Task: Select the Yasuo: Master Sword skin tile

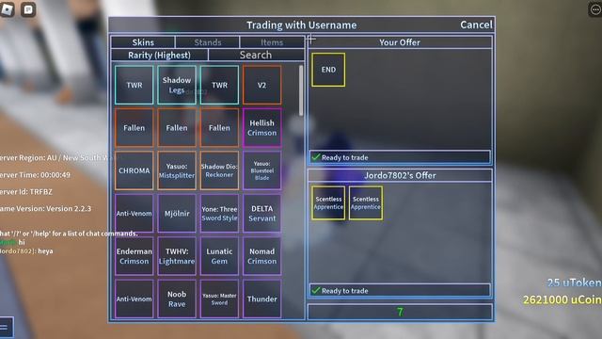Action: coord(219,299)
